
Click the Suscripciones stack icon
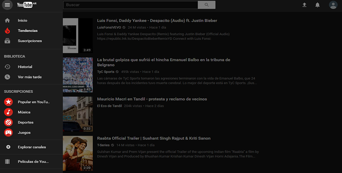click(x=8, y=41)
